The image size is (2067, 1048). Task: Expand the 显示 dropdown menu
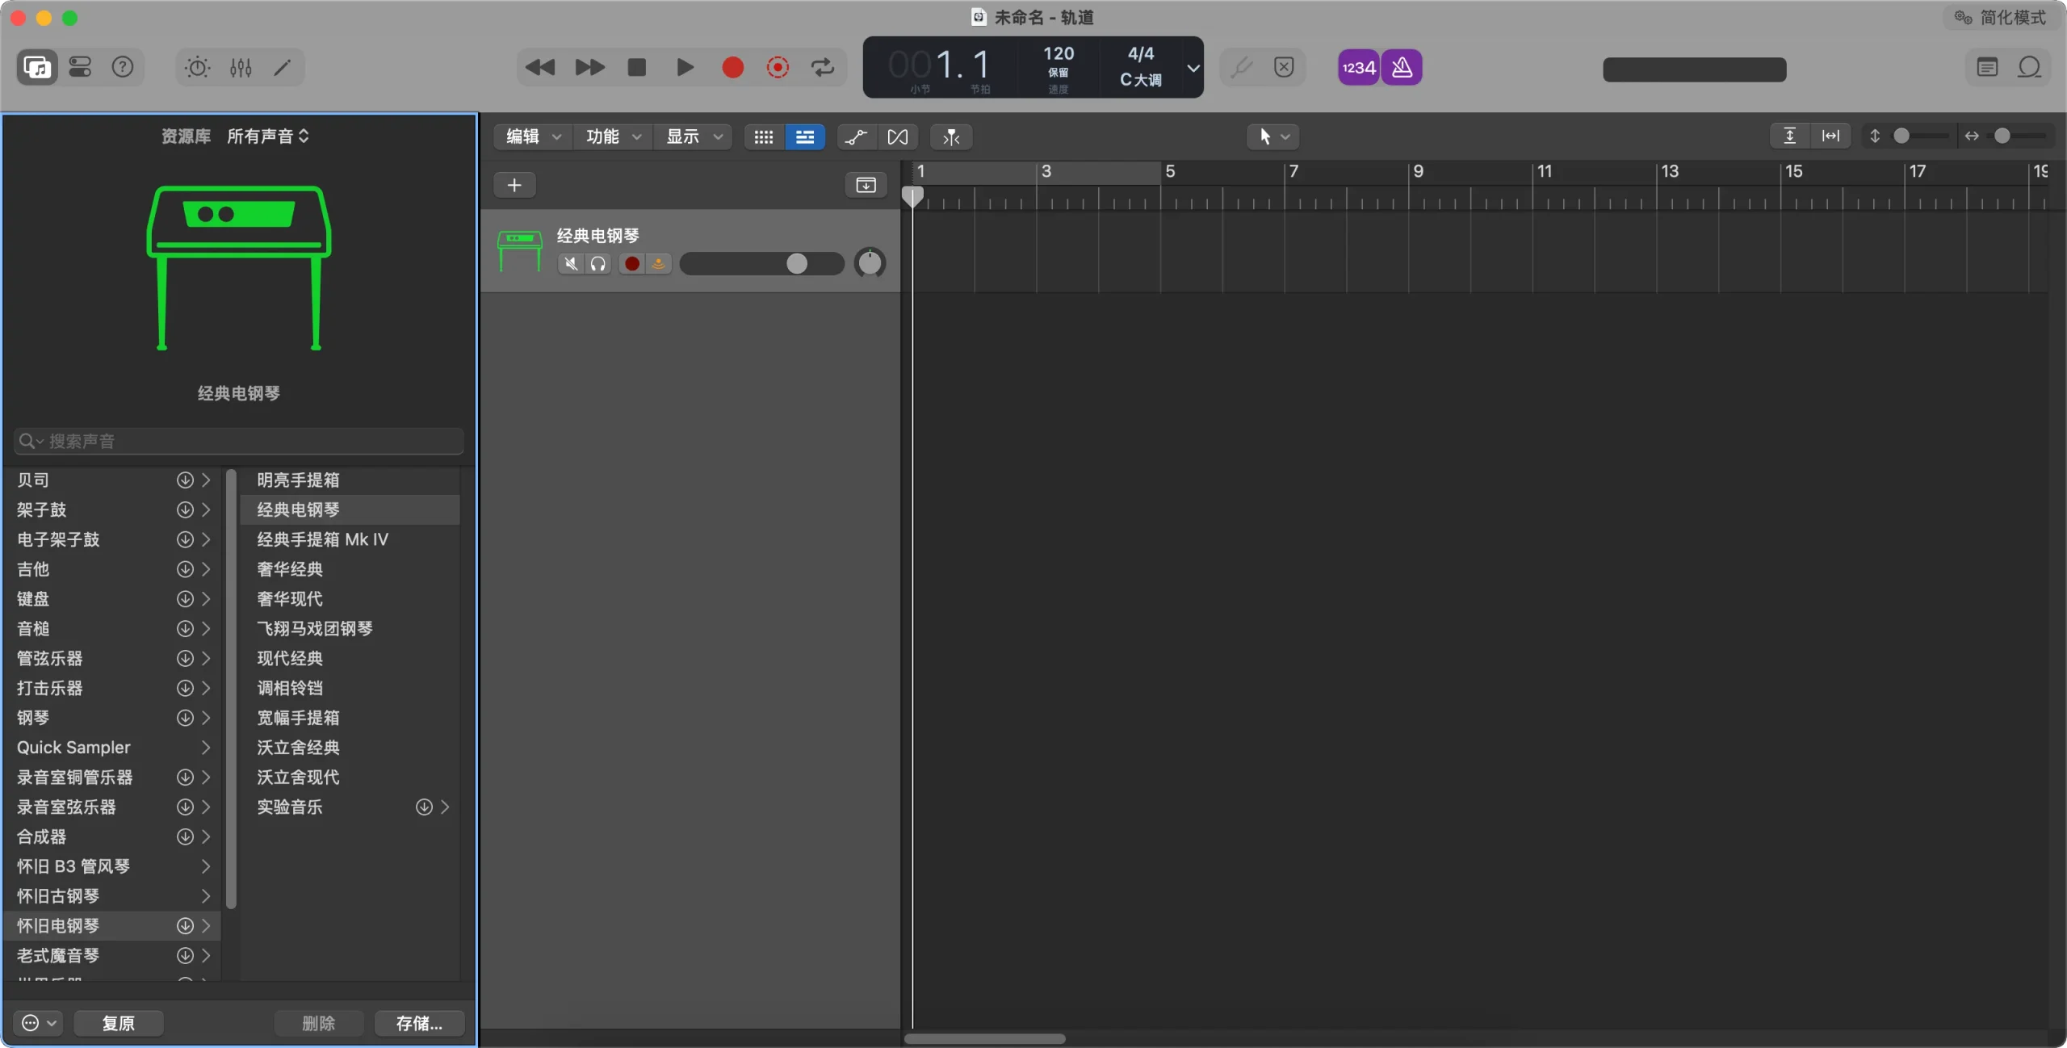click(x=693, y=136)
